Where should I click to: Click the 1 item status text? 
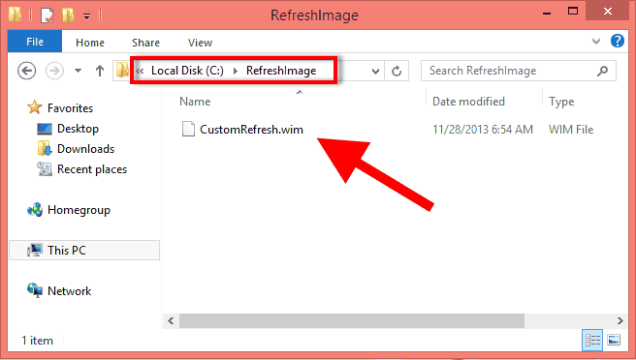37,341
